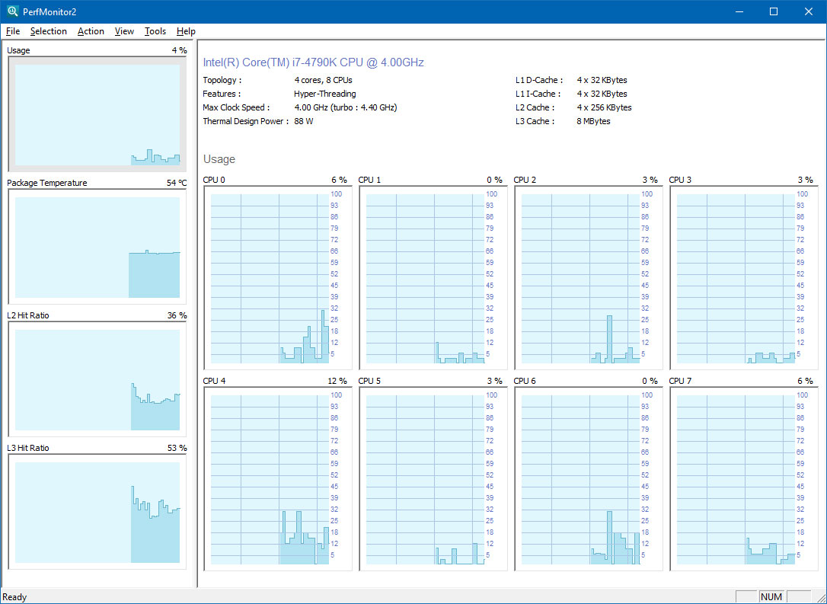Open the Action menu

pos(91,31)
